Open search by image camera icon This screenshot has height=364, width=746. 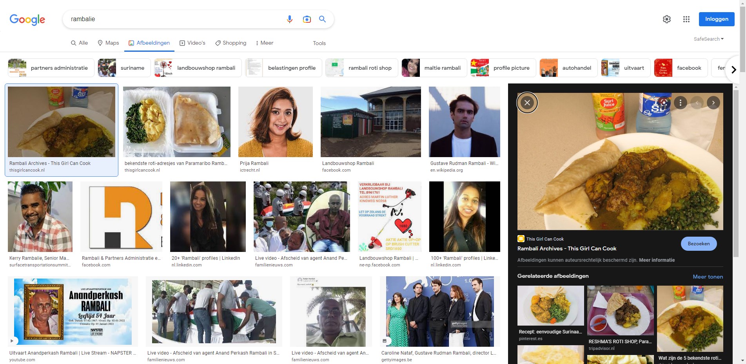click(307, 19)
